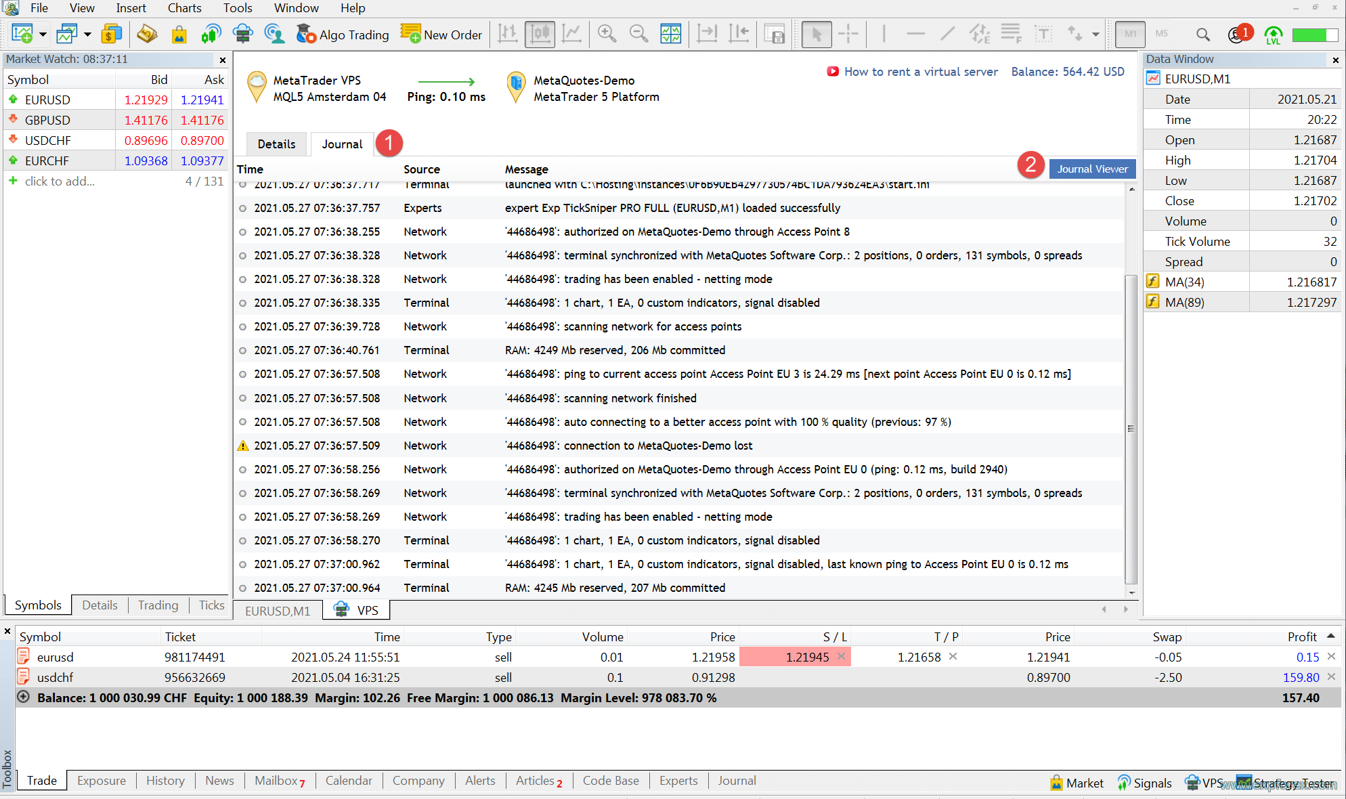Switch chart to bar chart mode
The width and height of the screenshot is (1346, 799).
point(508,34)
